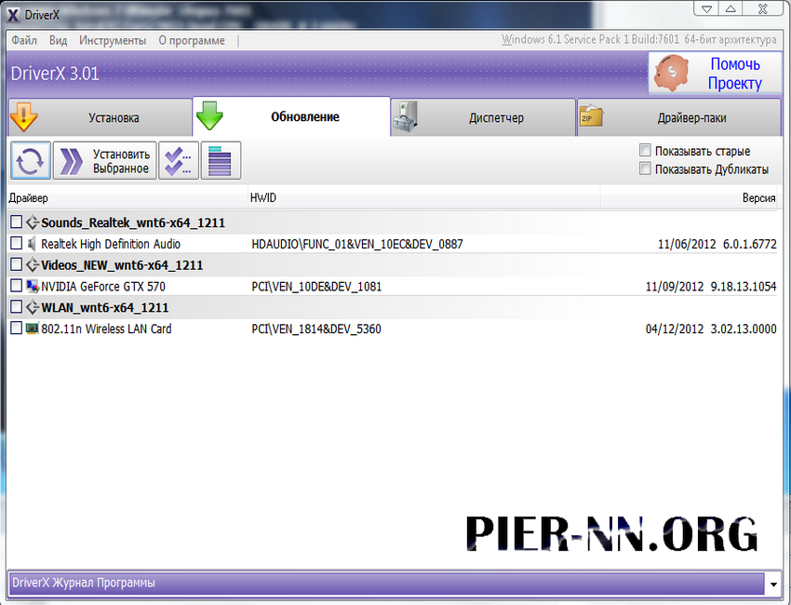The height and width of the screenshot is (605, 791).
Task: Check the Realtek High Definition Audio checkbox
Action: 16,243
